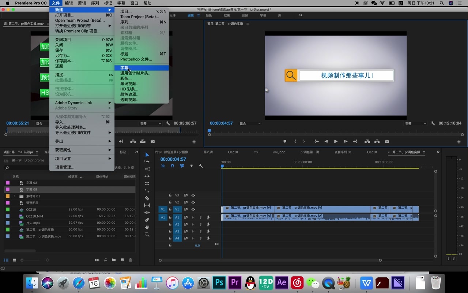The width and height of the screenshot is (468, 293).
Task: Select the Pen tool in timeline toolbar
Action: pos(147,220)
